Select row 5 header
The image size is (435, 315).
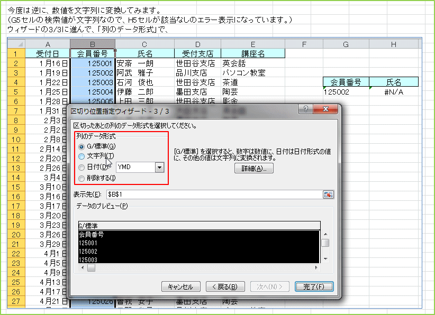(x=16, y=92)
